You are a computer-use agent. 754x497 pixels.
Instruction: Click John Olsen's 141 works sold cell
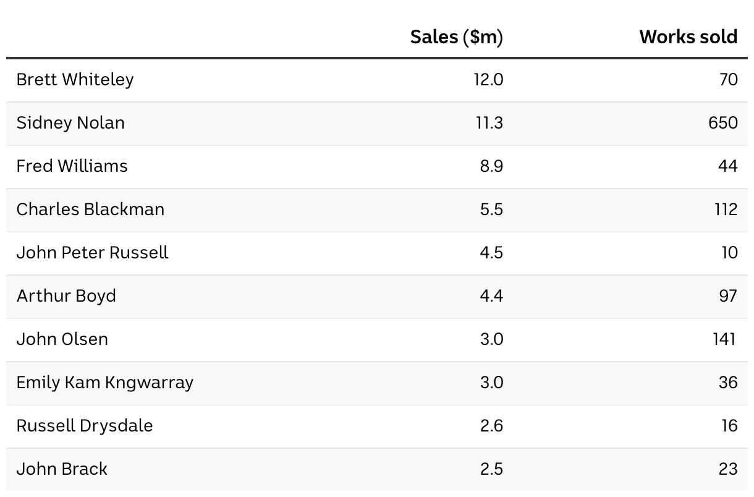point(724,339)
